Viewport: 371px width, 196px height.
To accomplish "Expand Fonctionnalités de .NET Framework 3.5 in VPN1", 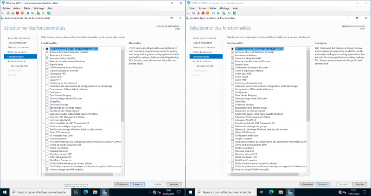I will point(229,123).
